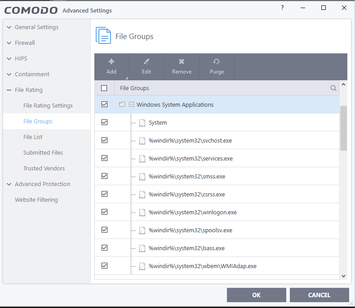Open File Rating Settings page
Image resolution: width=355 pixels, height=308 pixels.
pyautogui.click(x=48, y=106)
